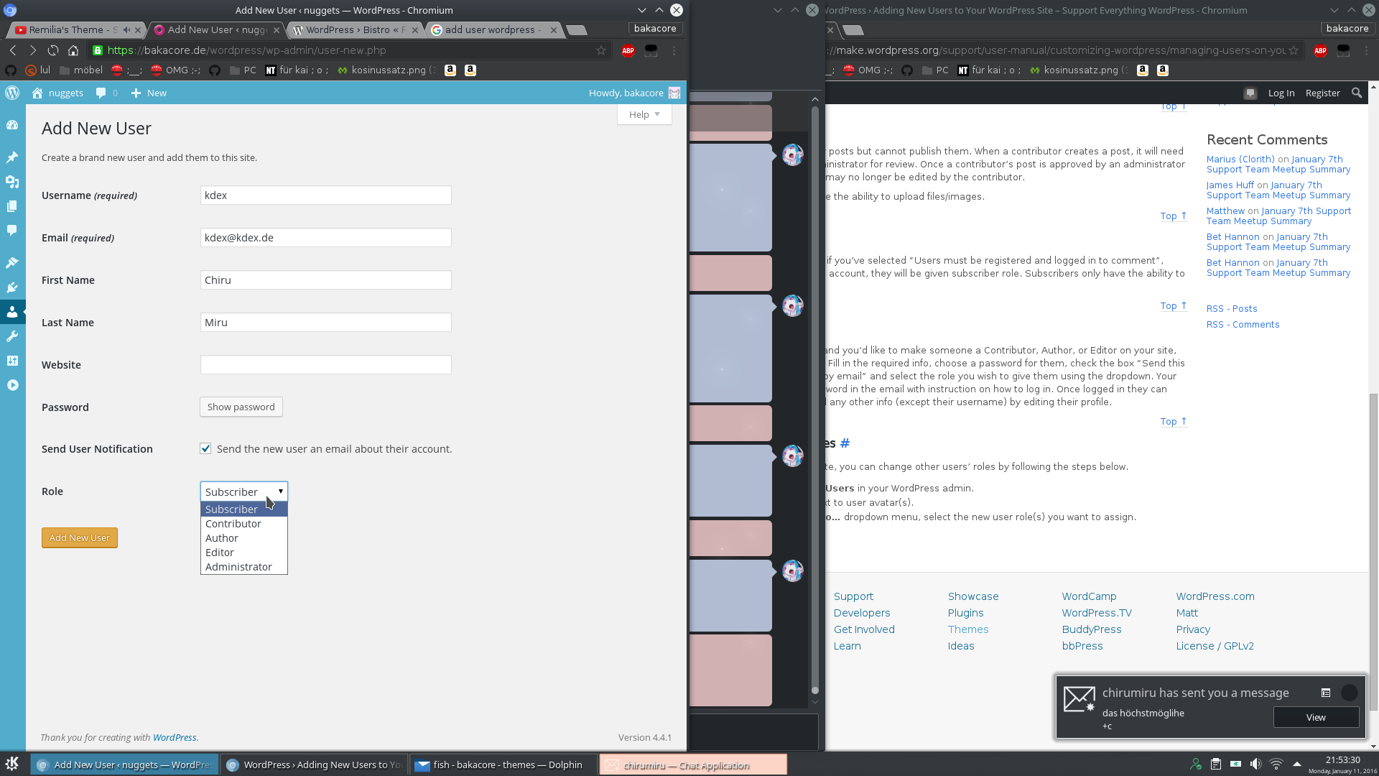Screen dimensions: 1379x776
Task: Open the clipboard tray icon
Action: (x=1215, y=764)
